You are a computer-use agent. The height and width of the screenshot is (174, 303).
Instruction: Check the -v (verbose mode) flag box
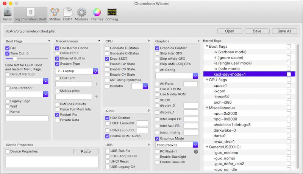[x=289, y=52]
